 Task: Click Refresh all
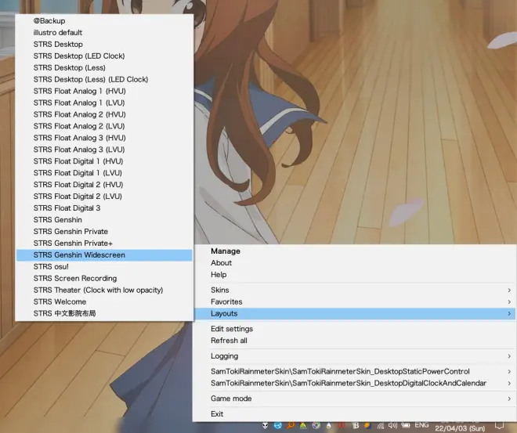(x=355, y=341)
